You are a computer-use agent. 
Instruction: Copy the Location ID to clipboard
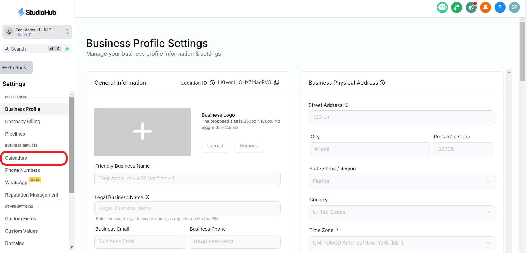277,82
